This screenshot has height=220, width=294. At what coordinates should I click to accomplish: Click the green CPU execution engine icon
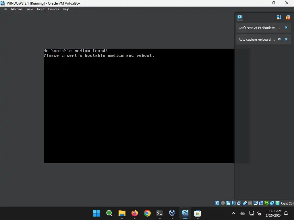(x=266, y=203)
